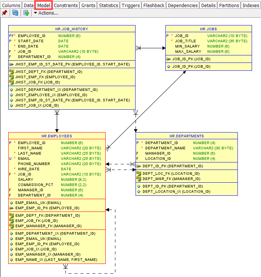Click index diamond icon for EMP_JOB_IX
The height and width of the screenshot is (277, 261).
click(x=12, y=249)
